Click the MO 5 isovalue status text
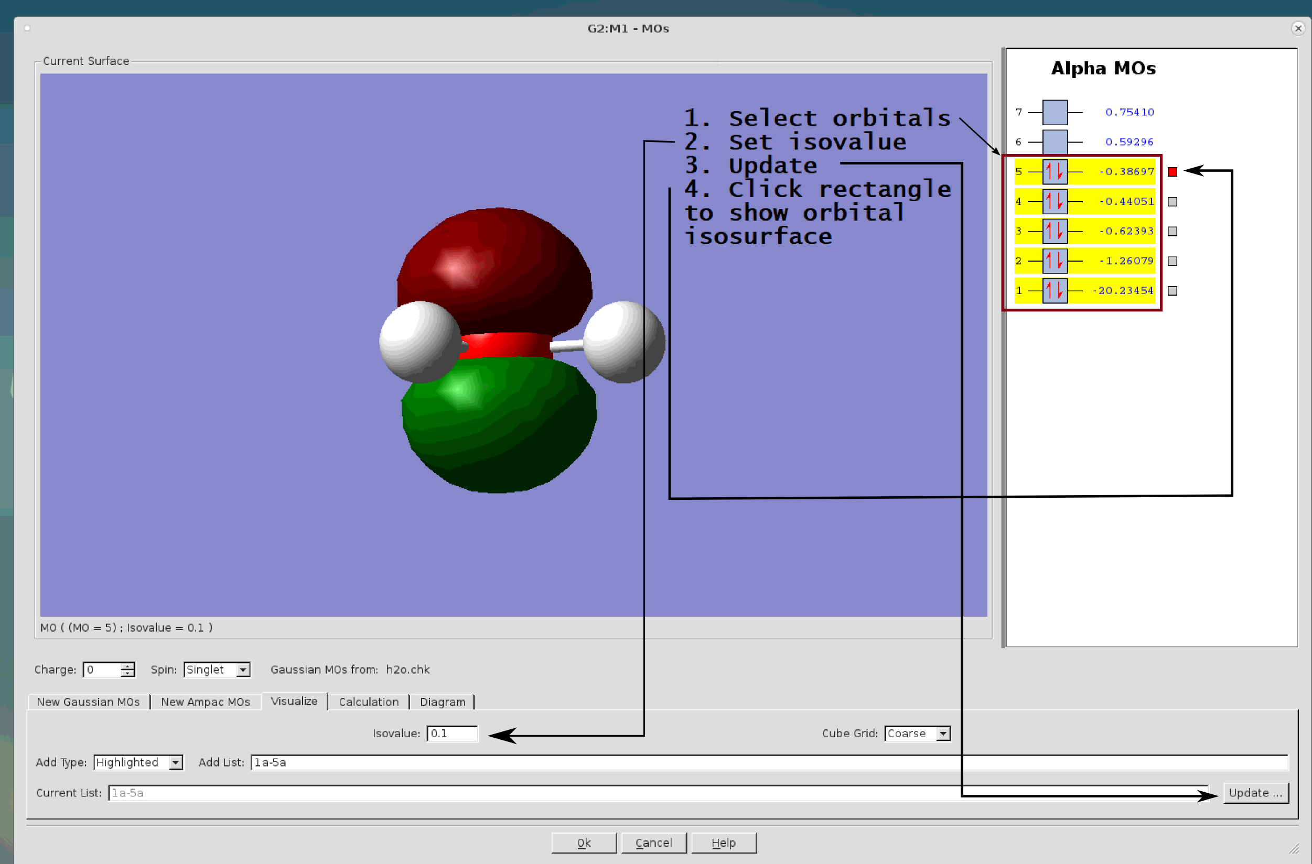This screenshot has height=864, width=1312. (x=126, y=628)
